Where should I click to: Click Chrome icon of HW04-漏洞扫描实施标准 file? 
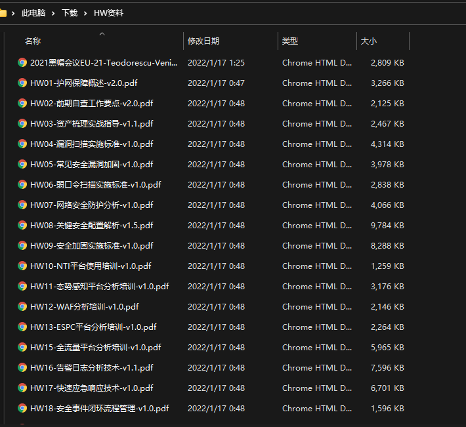22,144
